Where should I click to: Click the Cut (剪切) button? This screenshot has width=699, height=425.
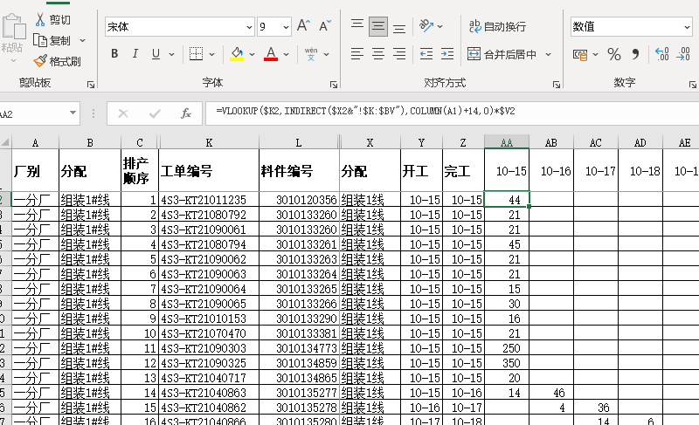[53, 19]
